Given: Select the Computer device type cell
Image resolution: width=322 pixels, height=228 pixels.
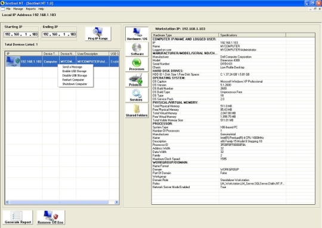Looking at the screenshot, I should (x=51, y=61).
